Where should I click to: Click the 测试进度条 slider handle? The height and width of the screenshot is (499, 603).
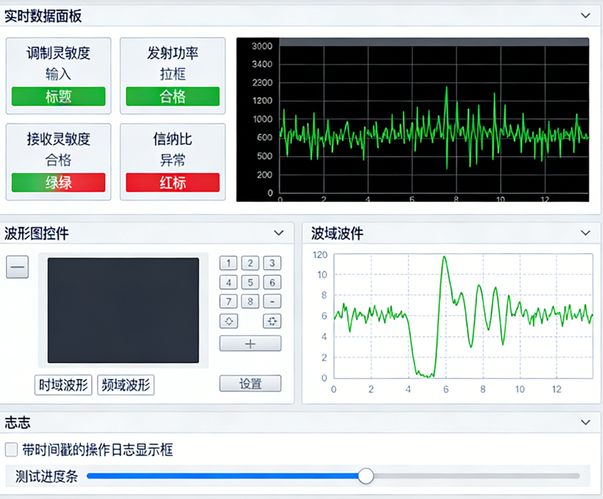(366, 476)
